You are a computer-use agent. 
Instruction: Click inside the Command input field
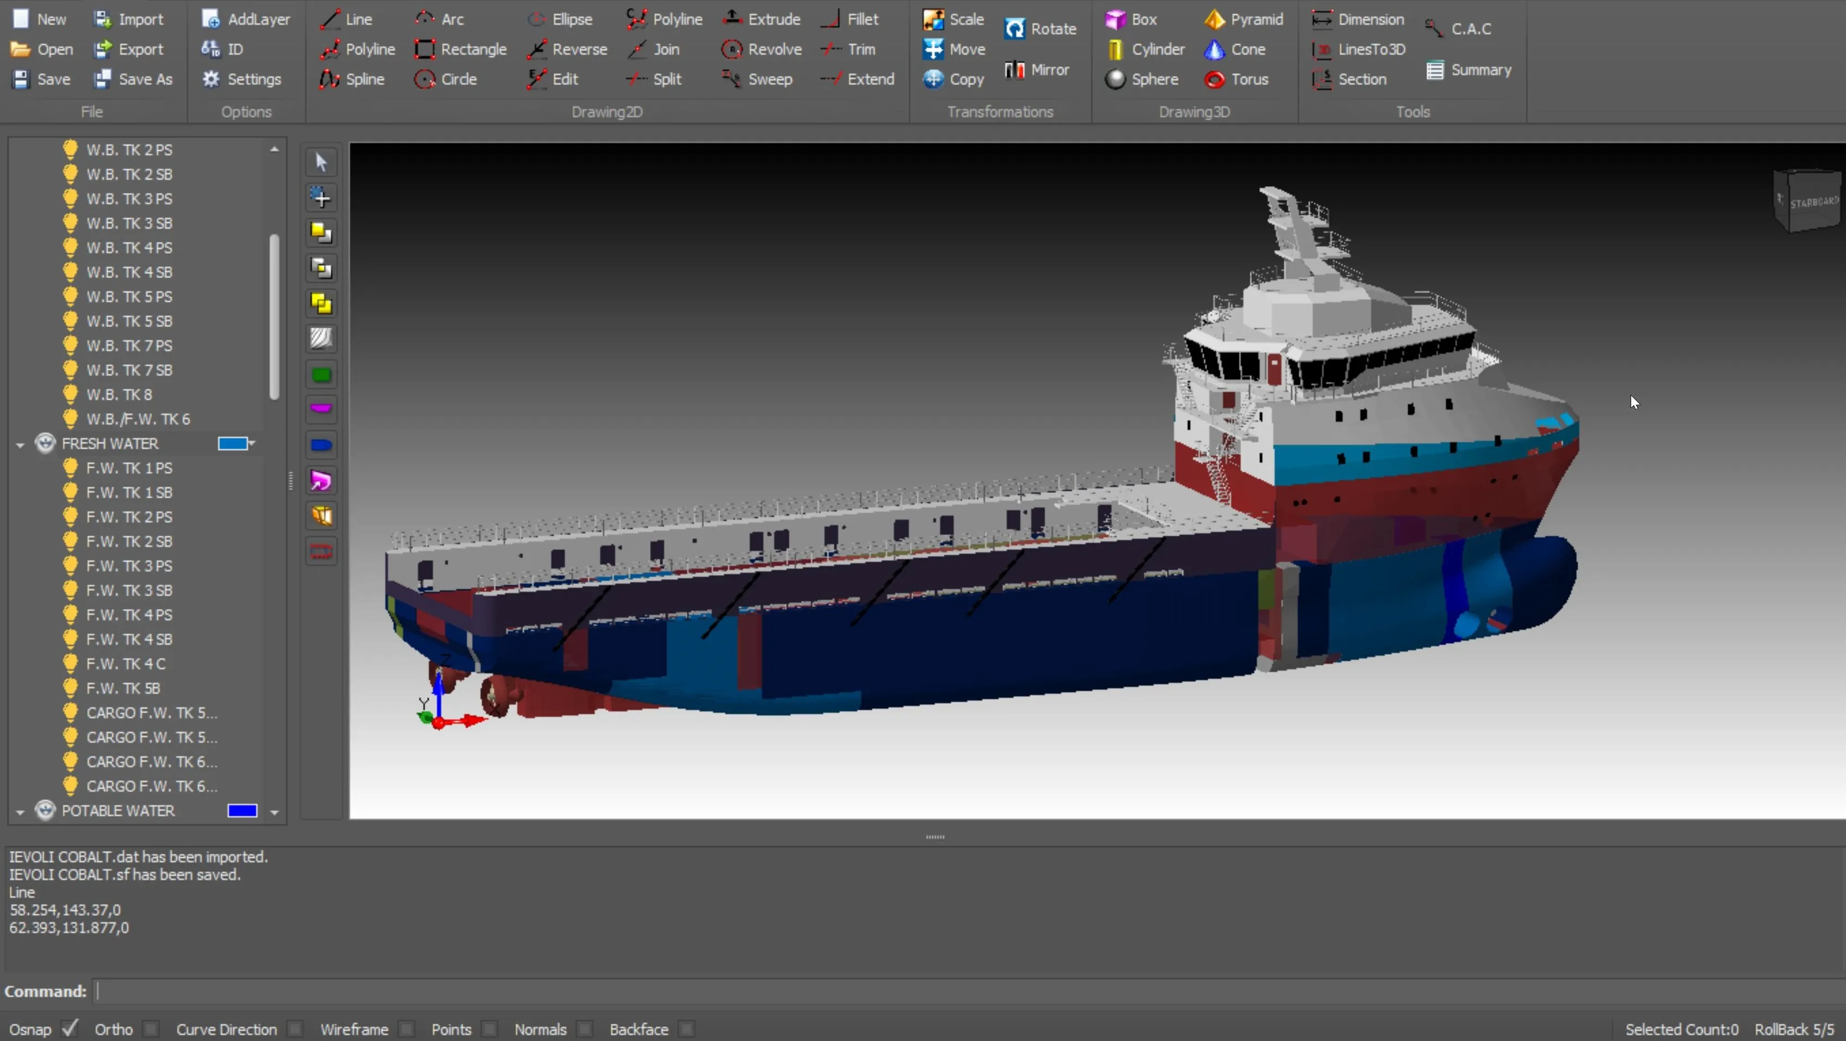point(932,992)
